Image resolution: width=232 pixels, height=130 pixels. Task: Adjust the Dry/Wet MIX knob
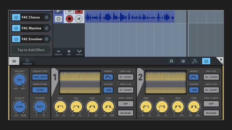pyautogui.click(x=19, y=80)
